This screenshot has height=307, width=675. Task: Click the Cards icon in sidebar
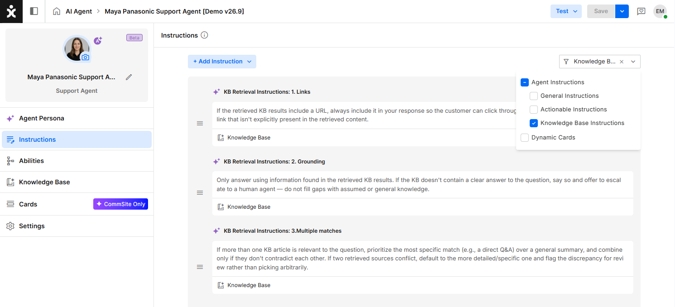pyautogui.click(x=10, y=204)
